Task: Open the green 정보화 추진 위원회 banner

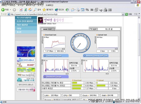Action: click(26, 70)
